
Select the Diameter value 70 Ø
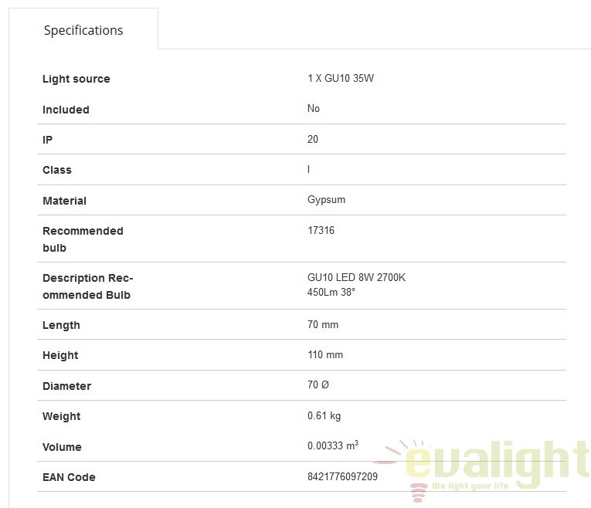click(318, 384)
